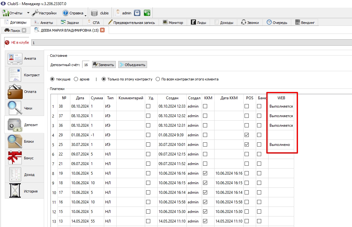Image resolution: width=352 pixels, height=227 pixels.
Task: Switch to the Договоры tab
Action: 16,22
